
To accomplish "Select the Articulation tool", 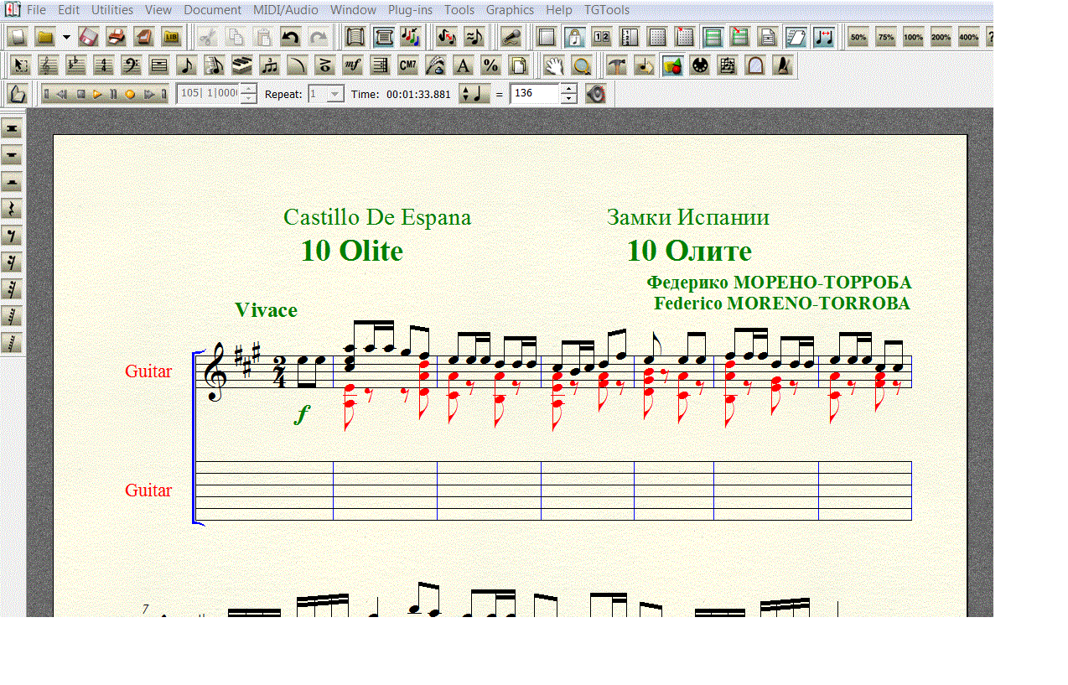I will tap(325, 65).
